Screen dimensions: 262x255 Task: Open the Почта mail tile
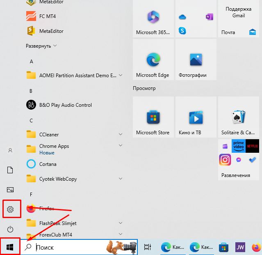pos(239,18)
